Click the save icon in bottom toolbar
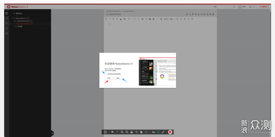The image size is (275, 137). click(x=105, y=132)
